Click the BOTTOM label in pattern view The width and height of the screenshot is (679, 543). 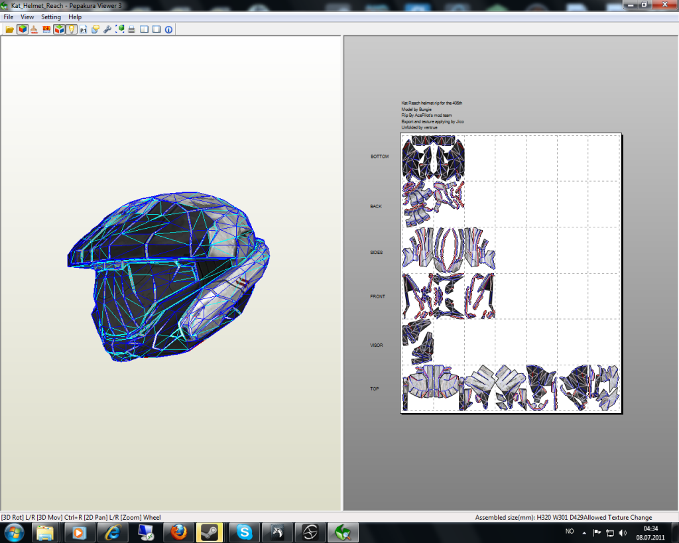click(x=379, y=156)
